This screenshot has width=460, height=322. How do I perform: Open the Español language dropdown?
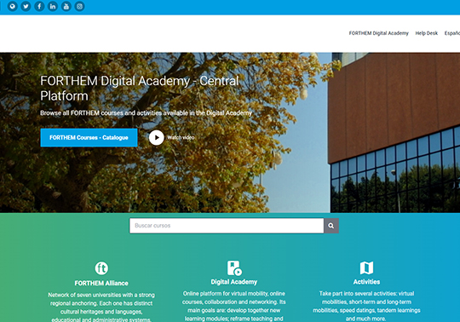tap(452, 33)
